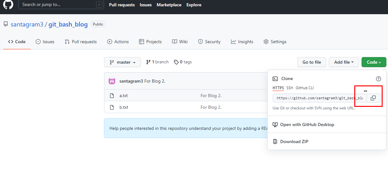Select the GitHub CLI clone option
The height and width of the screenshot is (185, 388).
304,88
